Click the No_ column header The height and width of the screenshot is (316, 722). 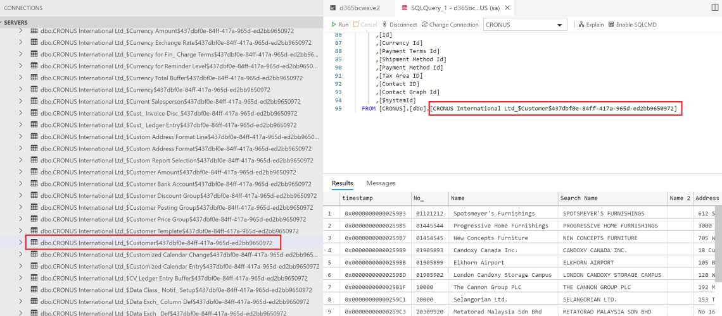[x=429, y=198]
